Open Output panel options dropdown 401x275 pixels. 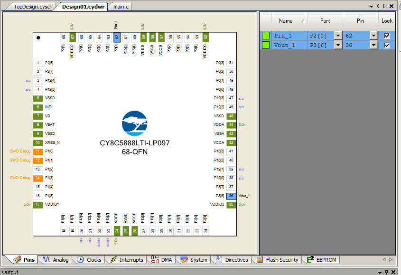(x=380, y=272)
